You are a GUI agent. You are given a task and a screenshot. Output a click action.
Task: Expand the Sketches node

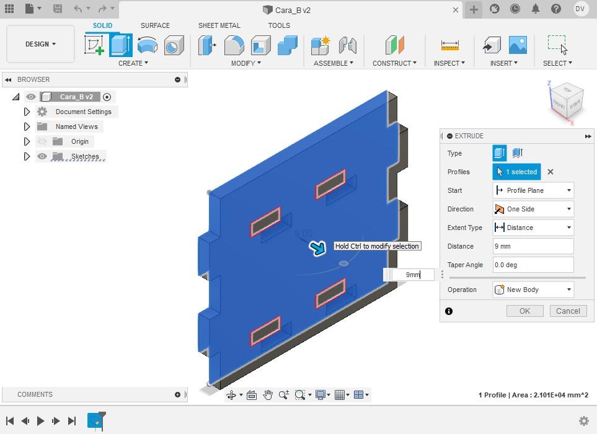[27, 156]
